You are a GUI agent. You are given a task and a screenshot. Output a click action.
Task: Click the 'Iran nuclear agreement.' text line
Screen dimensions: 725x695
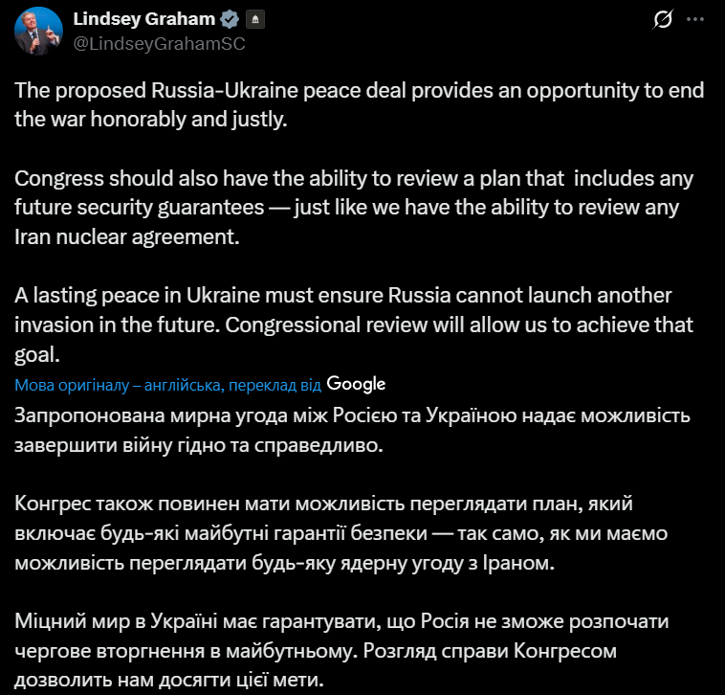click(x=125, y=235)
